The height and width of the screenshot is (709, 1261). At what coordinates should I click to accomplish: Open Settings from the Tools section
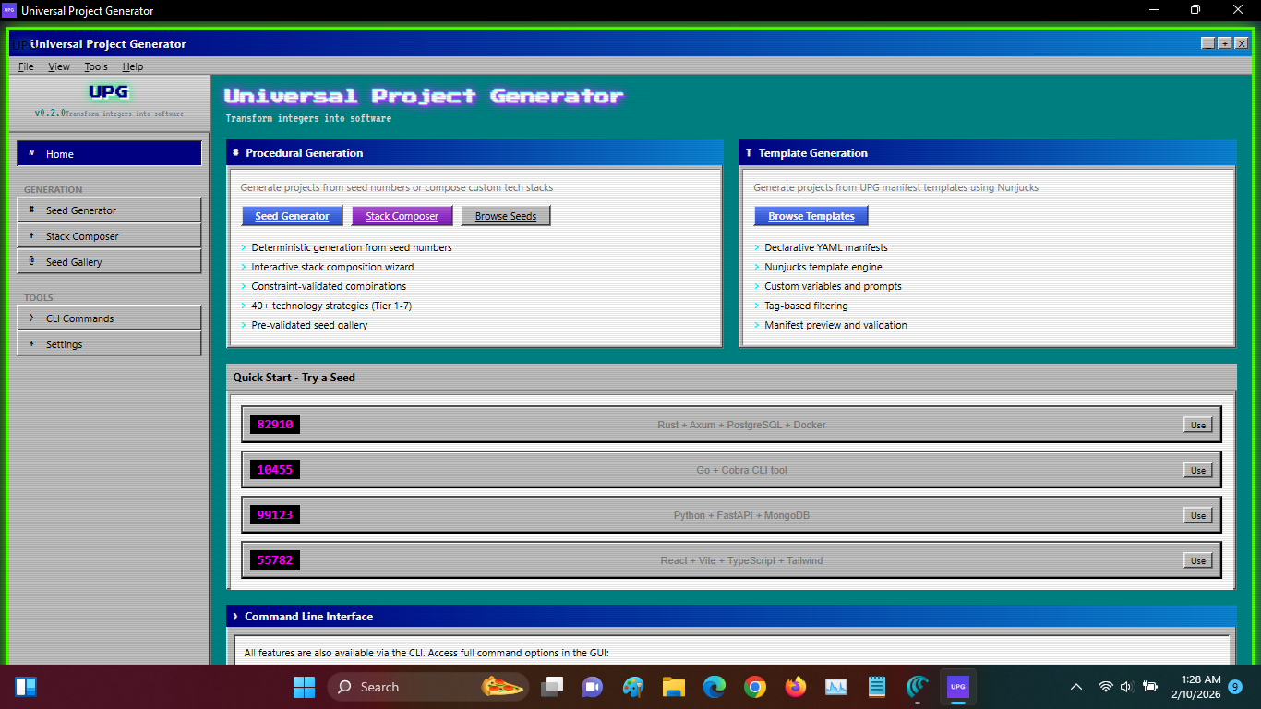pyautogui.click(x=108, y=343)
